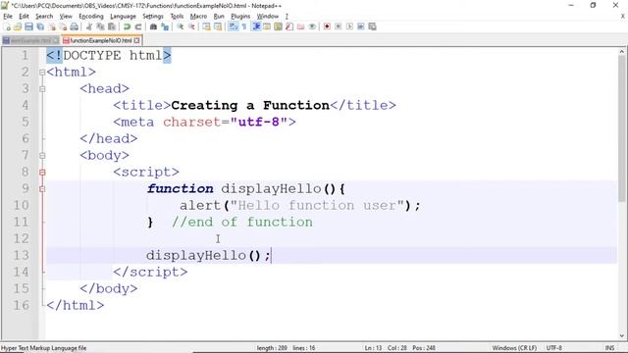Click the vertical scrollbar up arrow
The height and width of the screenshot is (353, 628).
point(622,52)
